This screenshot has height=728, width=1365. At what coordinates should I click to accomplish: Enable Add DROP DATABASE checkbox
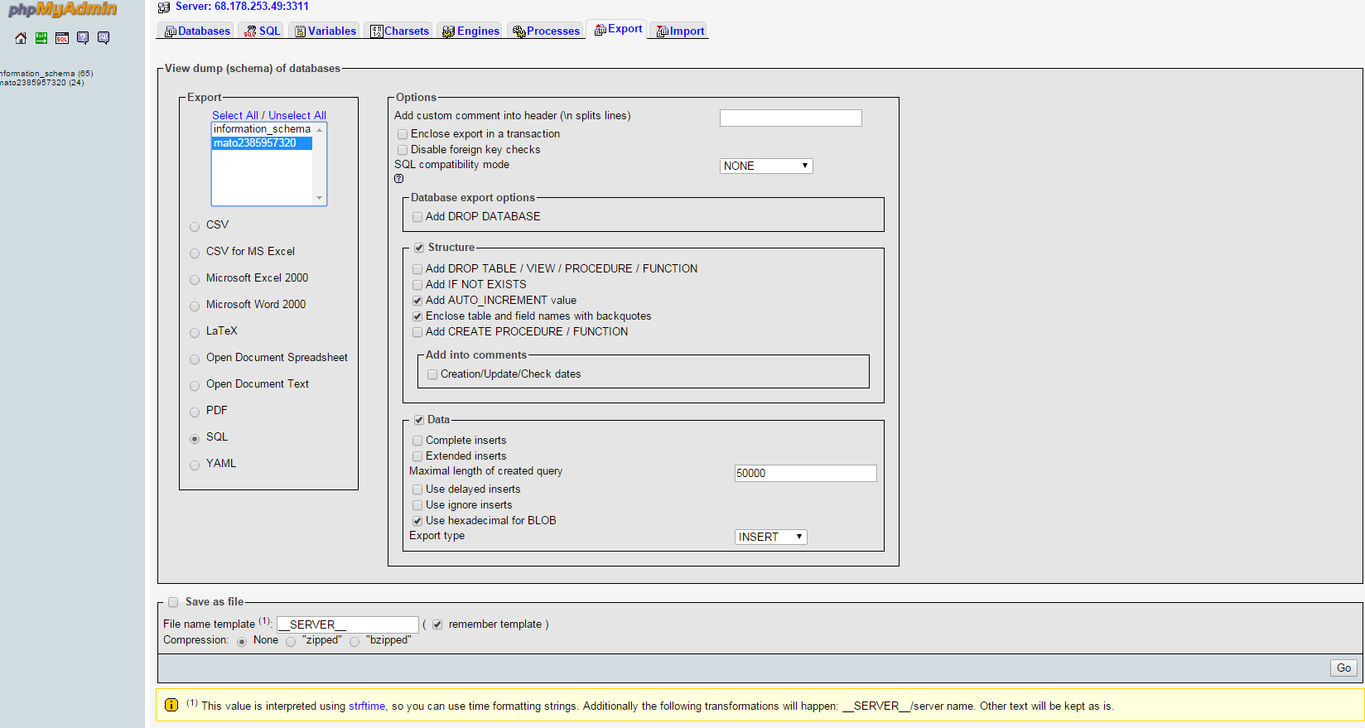click(417, 217)
